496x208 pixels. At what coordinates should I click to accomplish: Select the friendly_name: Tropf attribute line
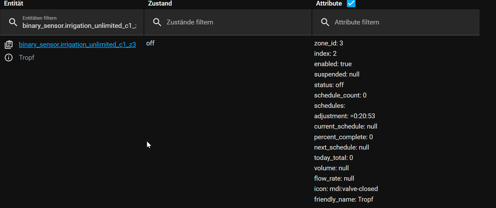pyautogui.click(x=344, y=199)
